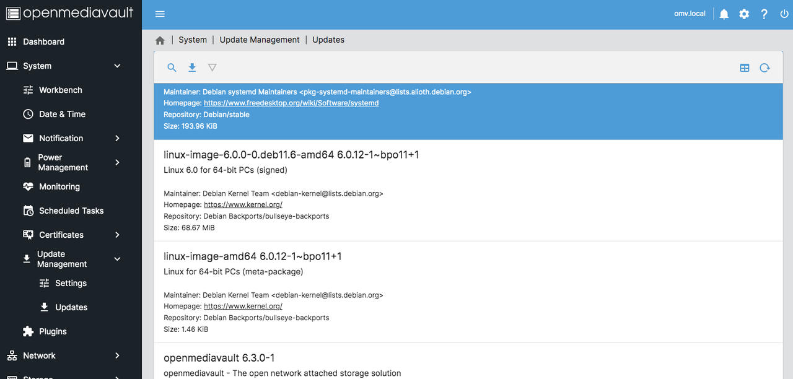The image size is (793, 379).
Task: Click the Monitoring heartbeat icon
Action: click(x=28, y=186)
